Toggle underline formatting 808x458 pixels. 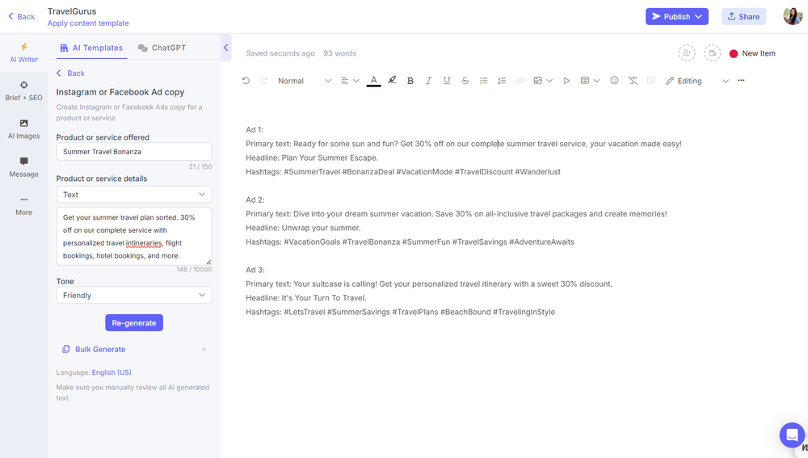point(447,81)
